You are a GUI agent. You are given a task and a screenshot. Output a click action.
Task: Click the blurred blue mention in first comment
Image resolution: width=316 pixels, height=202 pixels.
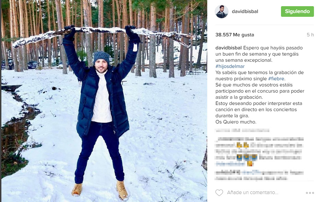[230, 164]
